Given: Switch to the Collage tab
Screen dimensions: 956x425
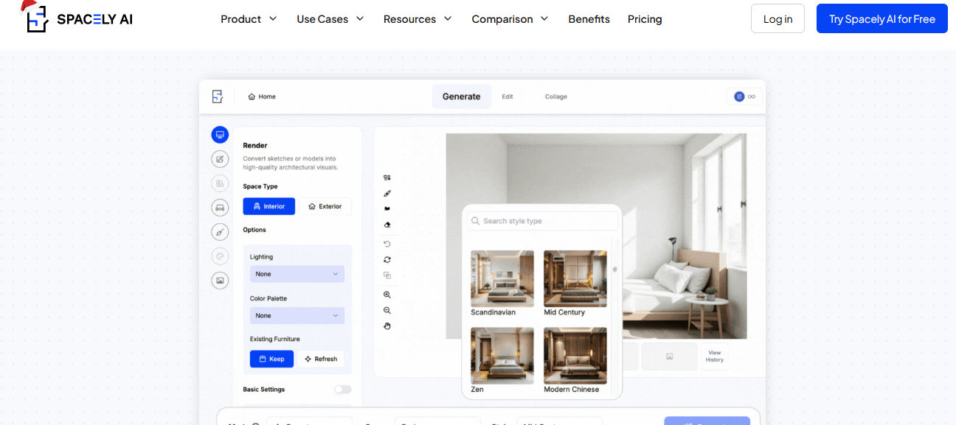Looking at the screenshot, I should (556, 96).
